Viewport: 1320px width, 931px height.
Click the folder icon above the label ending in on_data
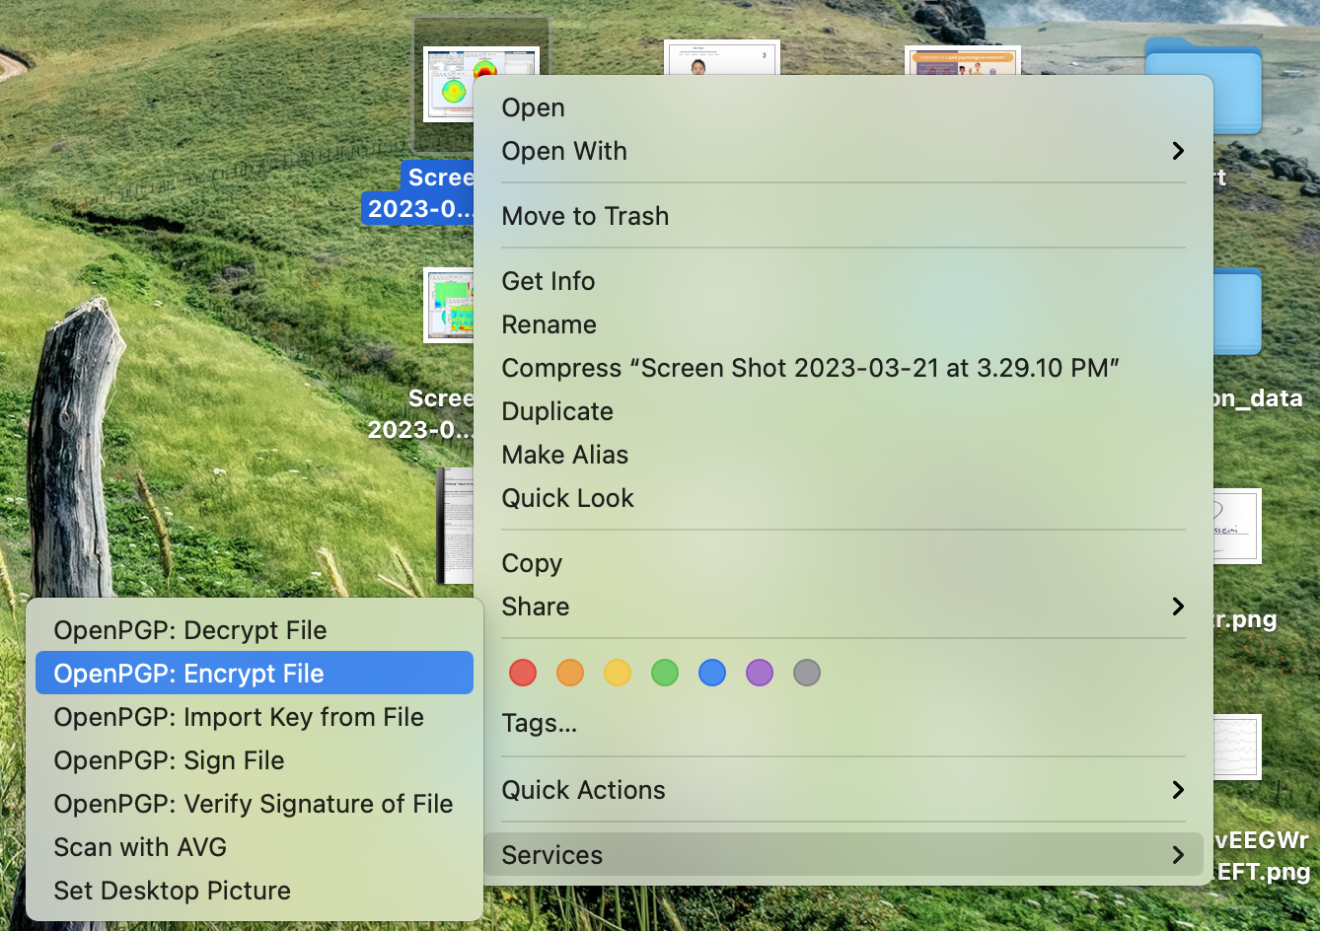click(x=1237, y=312)
